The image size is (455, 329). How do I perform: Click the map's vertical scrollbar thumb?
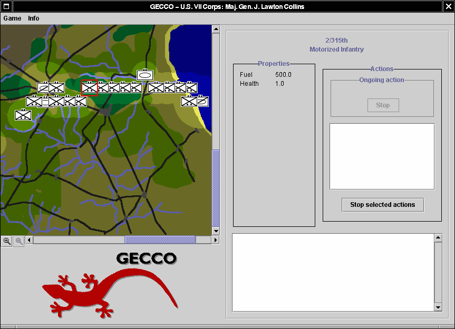coord(216,188)
